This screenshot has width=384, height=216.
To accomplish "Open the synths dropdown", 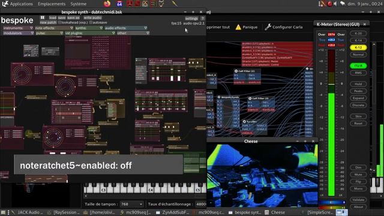I will pos(89,28).
